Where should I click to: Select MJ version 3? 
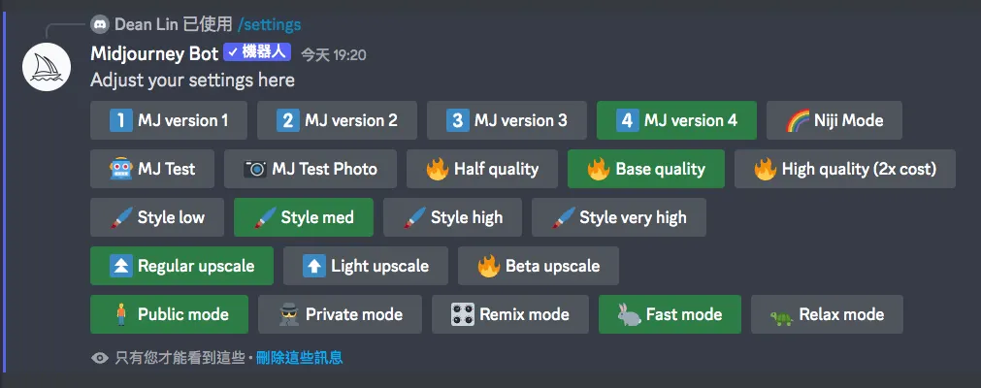[507, 120]
